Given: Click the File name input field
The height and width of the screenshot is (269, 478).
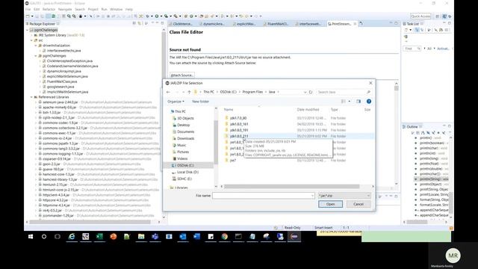Looking at the screenshot, I should pos(264,196).
